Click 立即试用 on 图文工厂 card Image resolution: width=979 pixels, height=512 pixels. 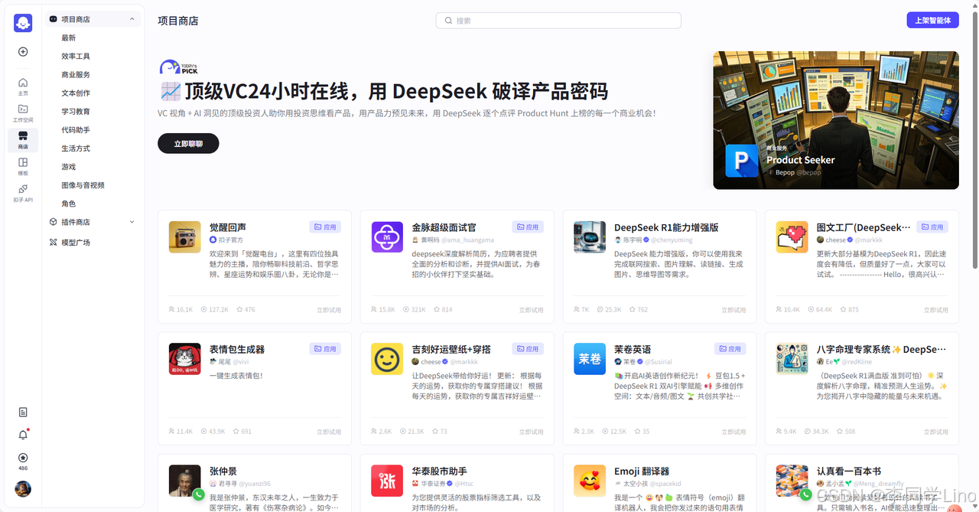click(935, 310)
